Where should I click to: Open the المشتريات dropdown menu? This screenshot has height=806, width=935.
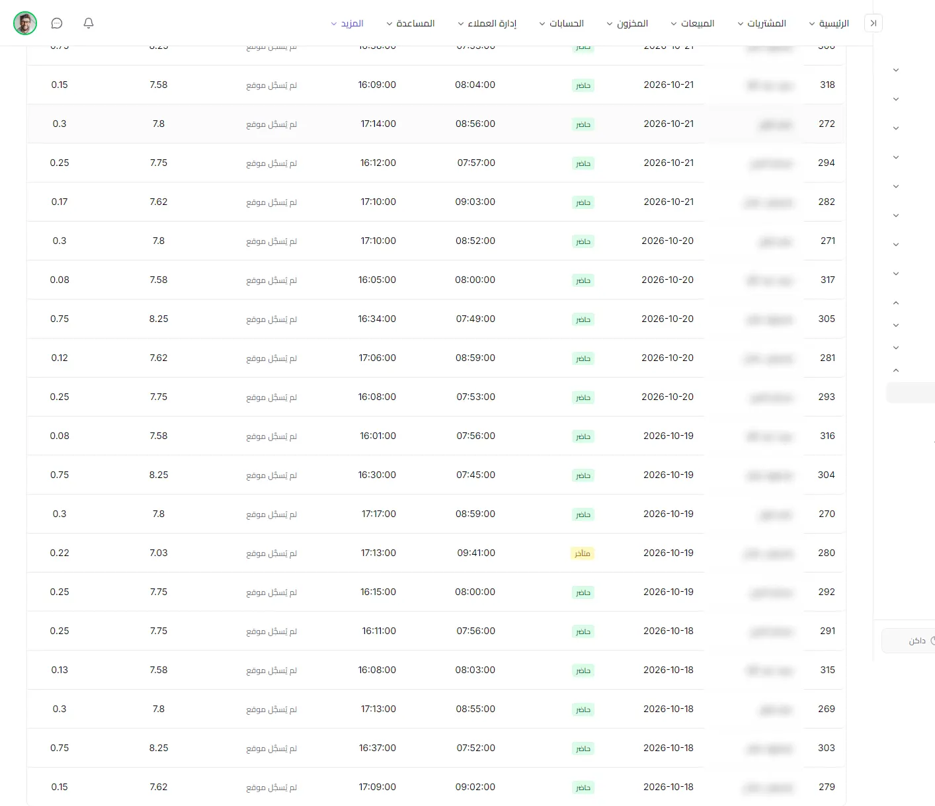(x=762, y=23)
